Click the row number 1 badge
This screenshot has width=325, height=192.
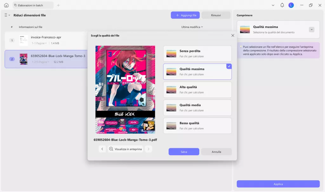pos(12,41)
